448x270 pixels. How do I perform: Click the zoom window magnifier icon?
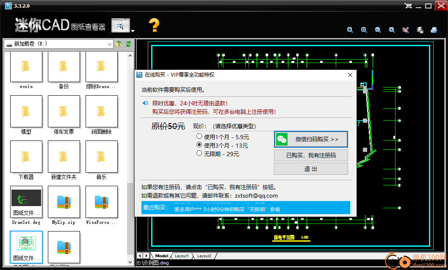click(x=364, y=30)
